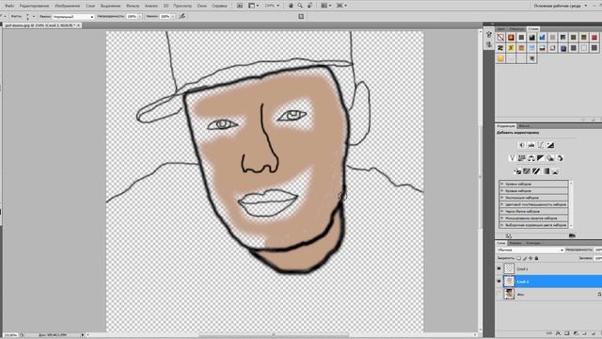Open the Файл menu
602x339 pixels.
coord(9,6)
